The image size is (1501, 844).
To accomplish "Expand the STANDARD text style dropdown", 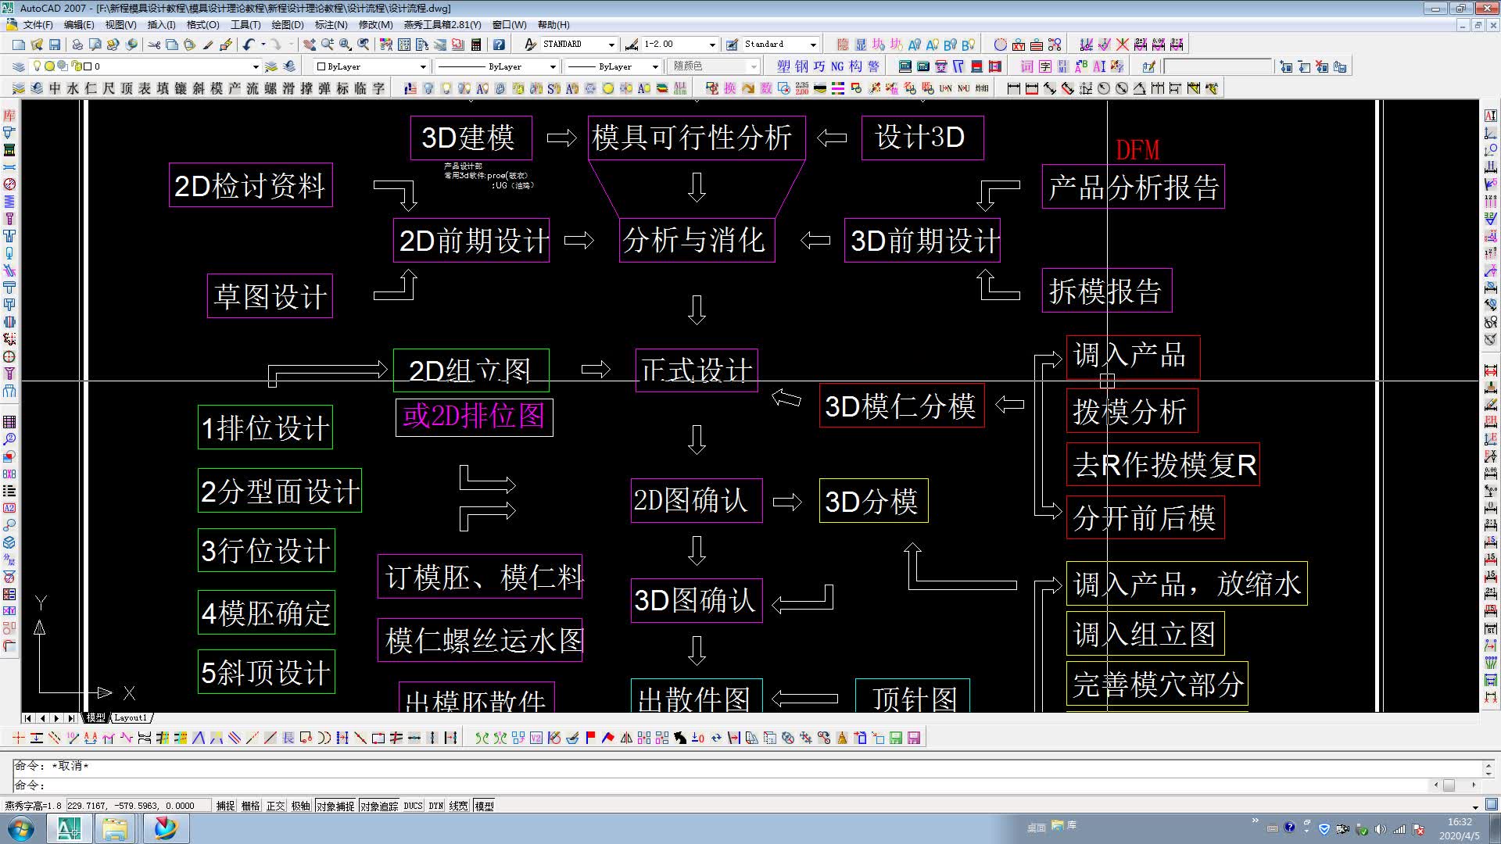I will [613, 45].
